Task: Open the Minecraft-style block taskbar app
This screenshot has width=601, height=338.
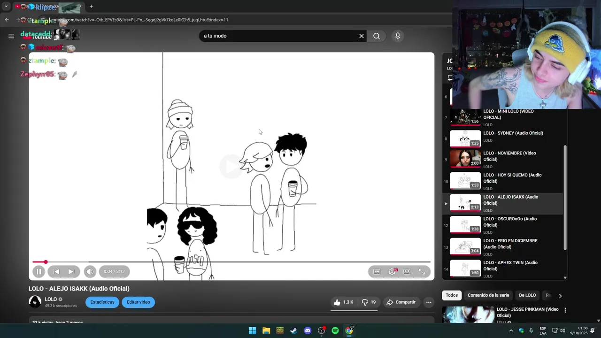Action: click(x=280, y=330)
